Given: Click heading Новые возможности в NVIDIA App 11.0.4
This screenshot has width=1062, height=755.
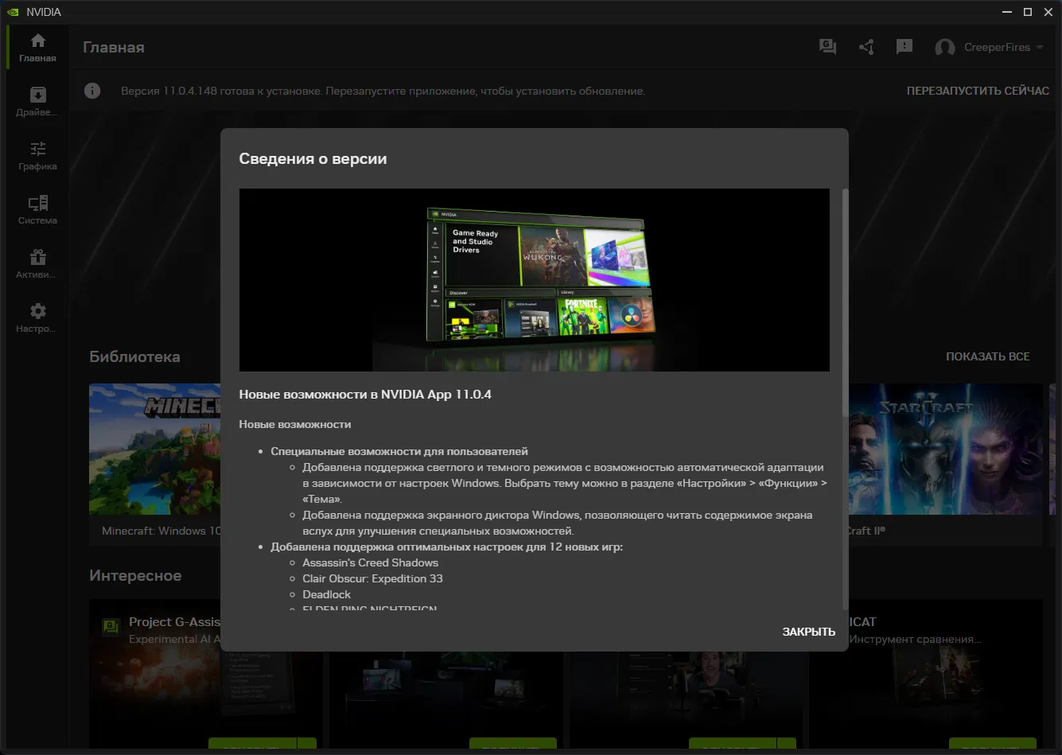Looking at the screenshot, I should click(365, 395).
